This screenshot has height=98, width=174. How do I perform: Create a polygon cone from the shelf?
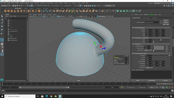(x=15, y=11)
